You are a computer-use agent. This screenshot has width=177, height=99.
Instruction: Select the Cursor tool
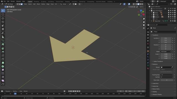[x=3, y=14]
